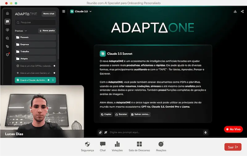Click Salvar como button
The width and height of the screenshot is (247, 156).
140,114
